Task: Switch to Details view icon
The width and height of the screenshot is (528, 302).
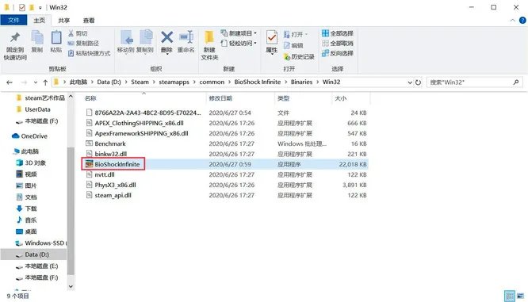Action: click(x=510, y=296)
